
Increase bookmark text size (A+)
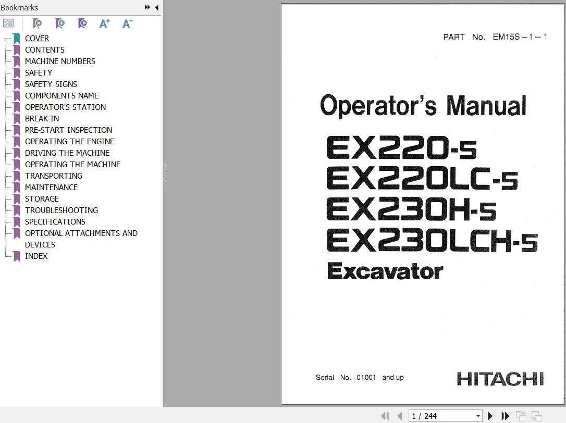[105, 23]
